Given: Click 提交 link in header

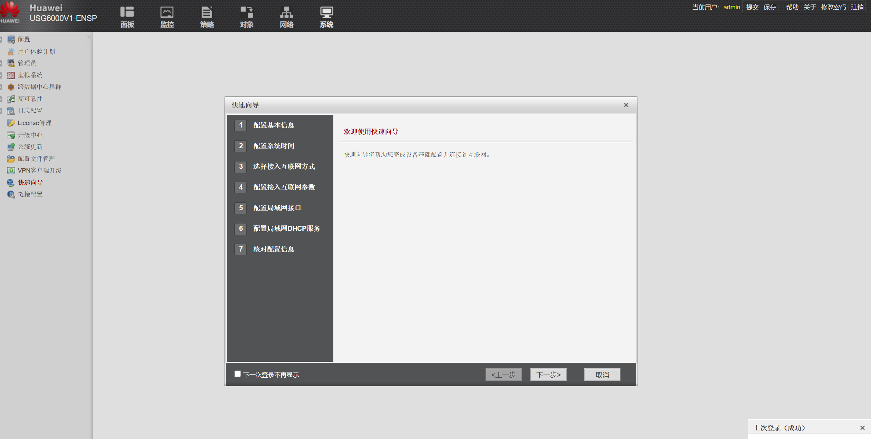Looking at the screenshot, I should pyautogui.click(x=752, y=7).
